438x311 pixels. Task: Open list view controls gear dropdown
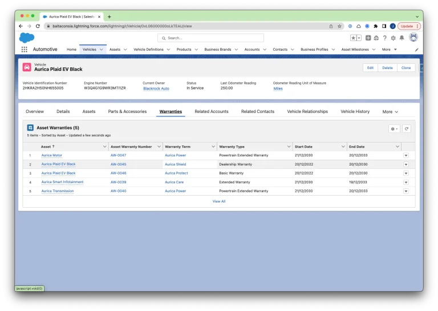coord(394,129)
